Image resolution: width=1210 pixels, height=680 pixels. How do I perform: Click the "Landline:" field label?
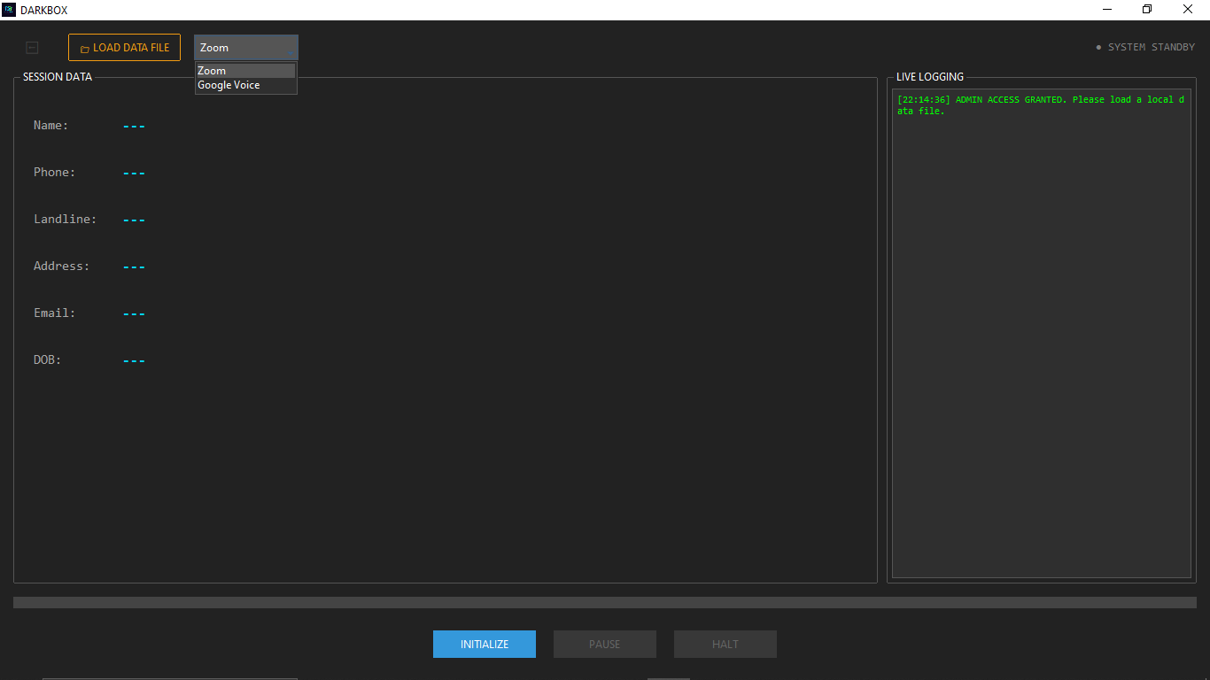pos(66,220)
